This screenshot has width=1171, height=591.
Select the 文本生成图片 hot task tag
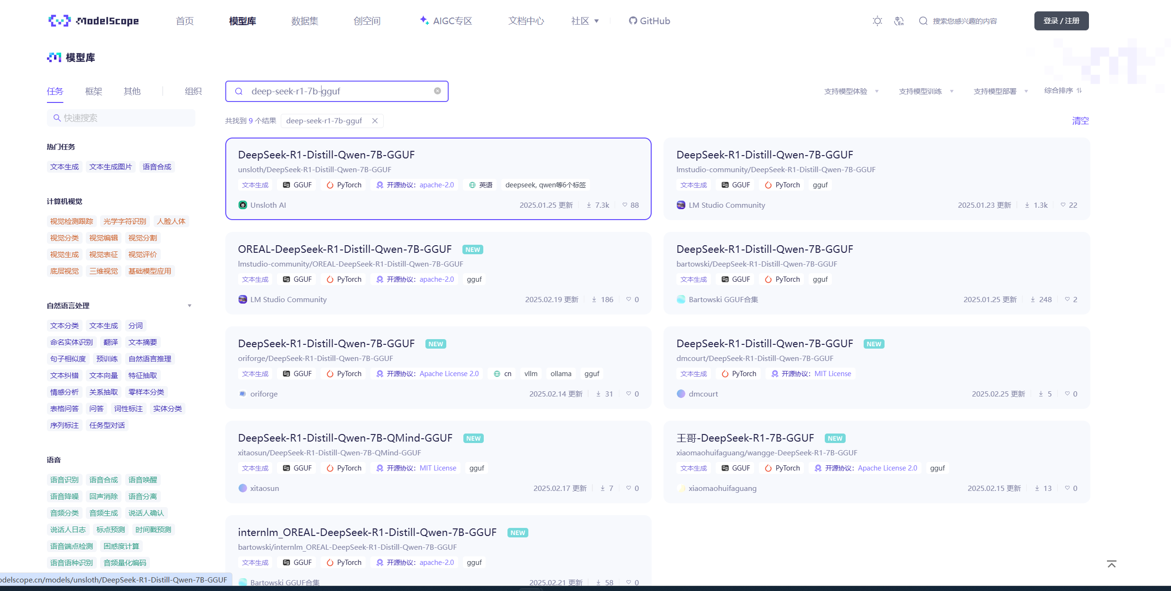click(111, 167)
